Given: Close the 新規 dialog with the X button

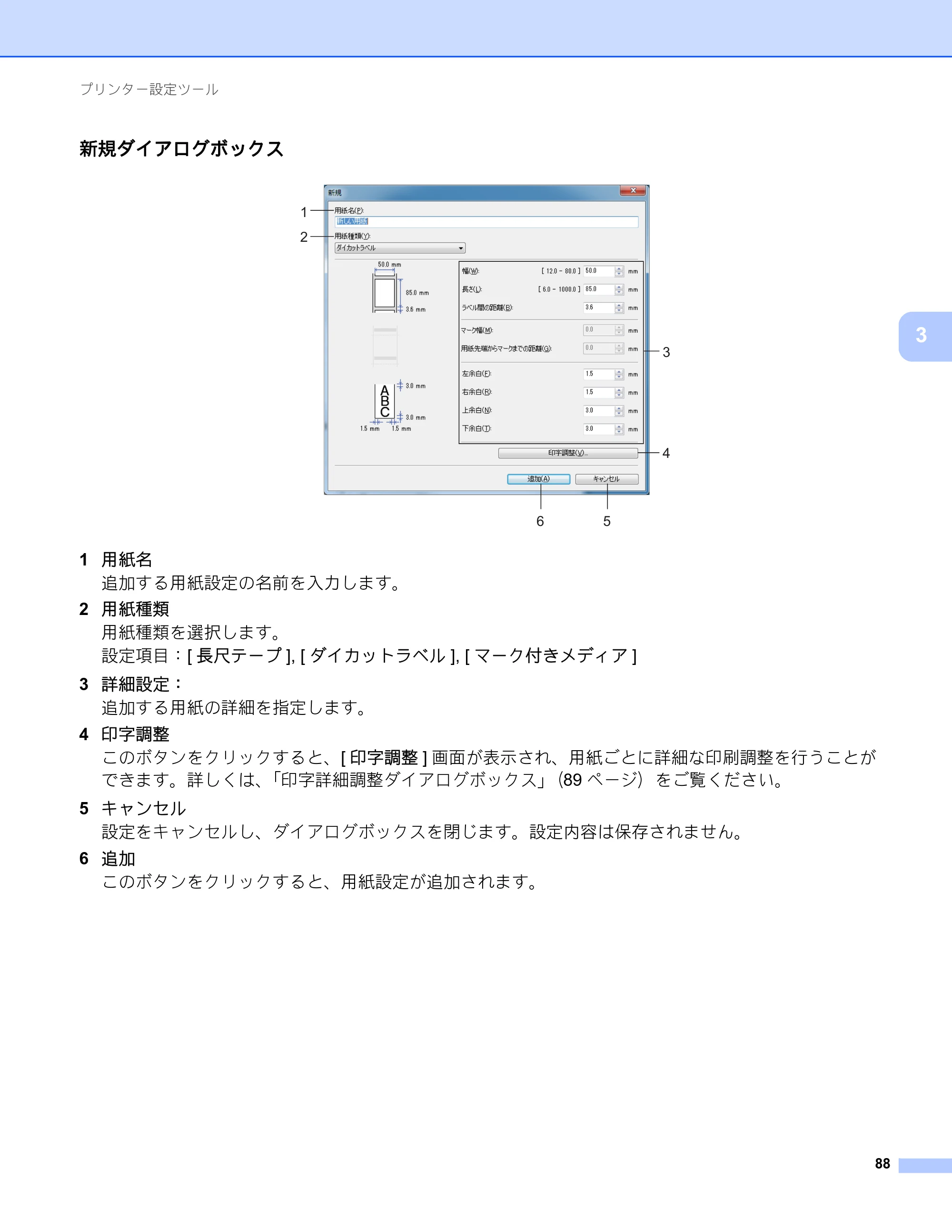Looking at the screenshot, I should 633,191.
